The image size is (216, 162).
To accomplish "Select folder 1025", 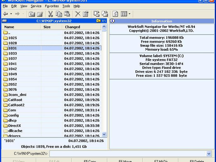I will point(52,38).
